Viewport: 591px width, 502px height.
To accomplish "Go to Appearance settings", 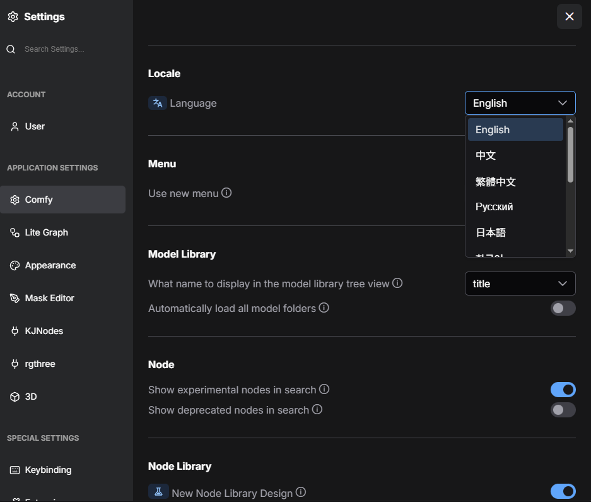I will [x=62, y=265].
